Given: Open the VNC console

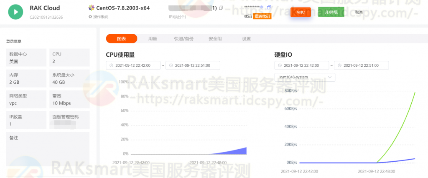Looking at the screenshot, I should [x=301, y=12].
